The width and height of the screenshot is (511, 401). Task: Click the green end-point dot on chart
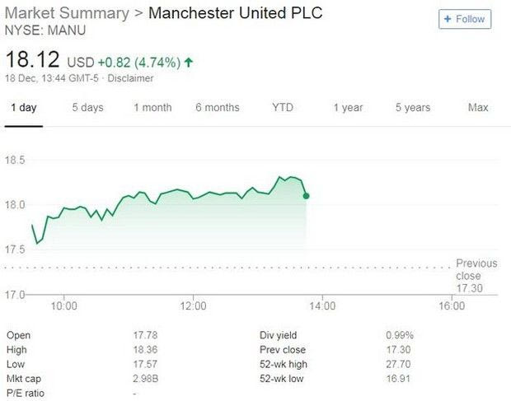tap(307, 195)
